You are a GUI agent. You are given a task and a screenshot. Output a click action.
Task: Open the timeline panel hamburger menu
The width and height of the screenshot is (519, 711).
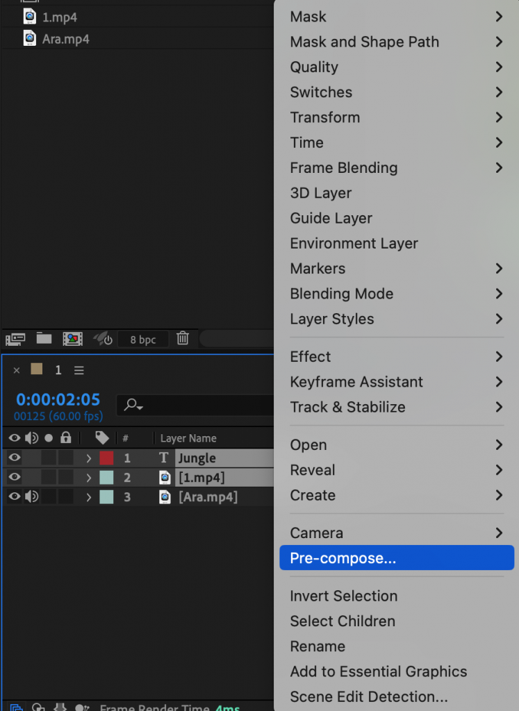(79, 370)
